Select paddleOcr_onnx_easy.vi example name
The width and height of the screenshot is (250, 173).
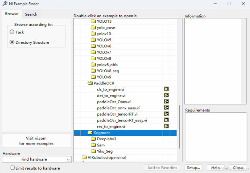pos(118,108)
